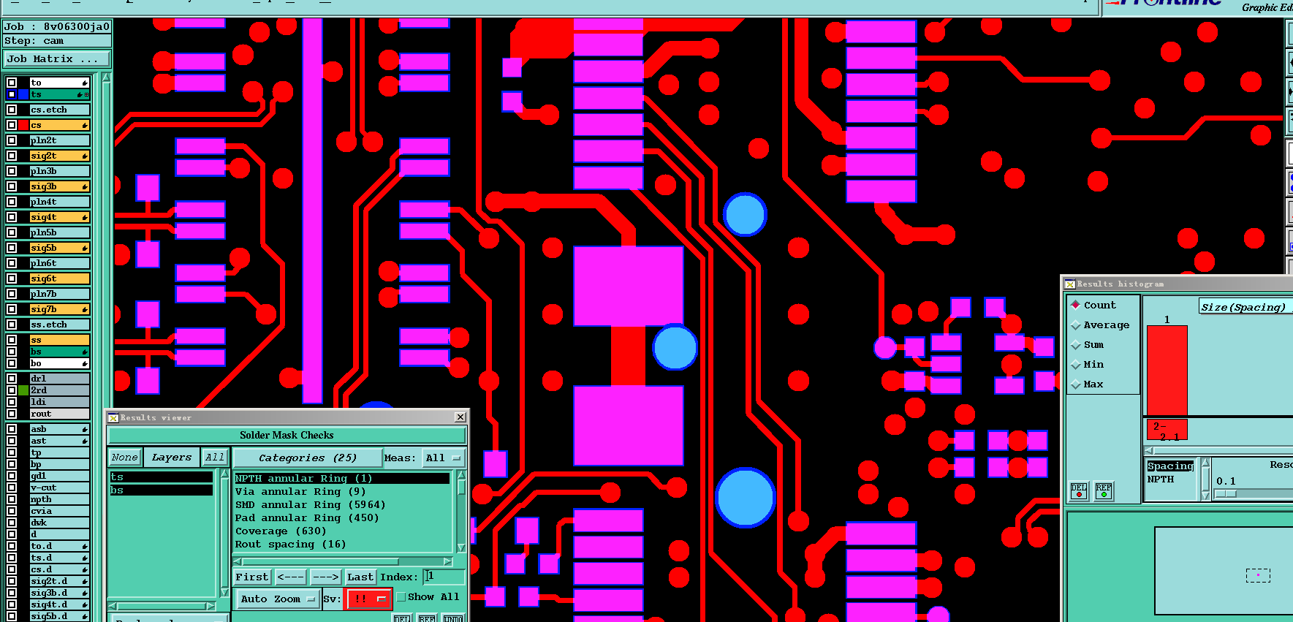This screenshot has width=1293, height=622.
Task: Select layer ldi in layer list
Action: pyautogui.click(x=59, y=402)
